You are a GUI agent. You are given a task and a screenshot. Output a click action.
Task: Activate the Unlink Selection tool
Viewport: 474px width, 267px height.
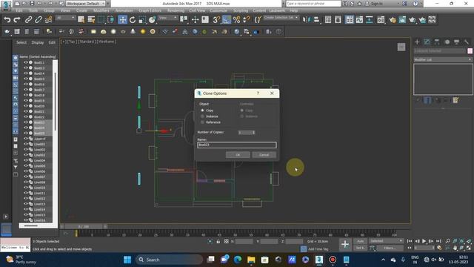point(39,20)
